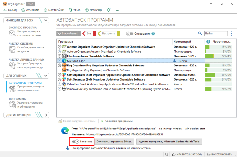
Task: Click the blue help icon beside Оповещения
Action: (153, 34)
